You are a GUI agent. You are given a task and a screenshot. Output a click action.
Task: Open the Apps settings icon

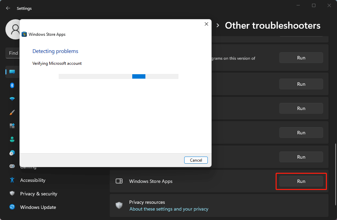click(12, 126)
